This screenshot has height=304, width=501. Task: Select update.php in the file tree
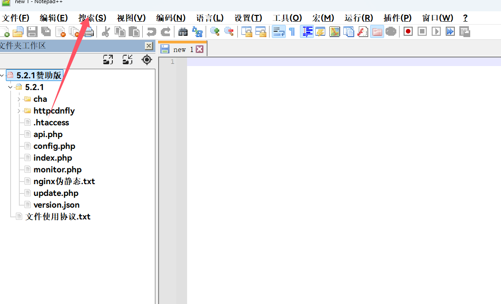point(56,193)
